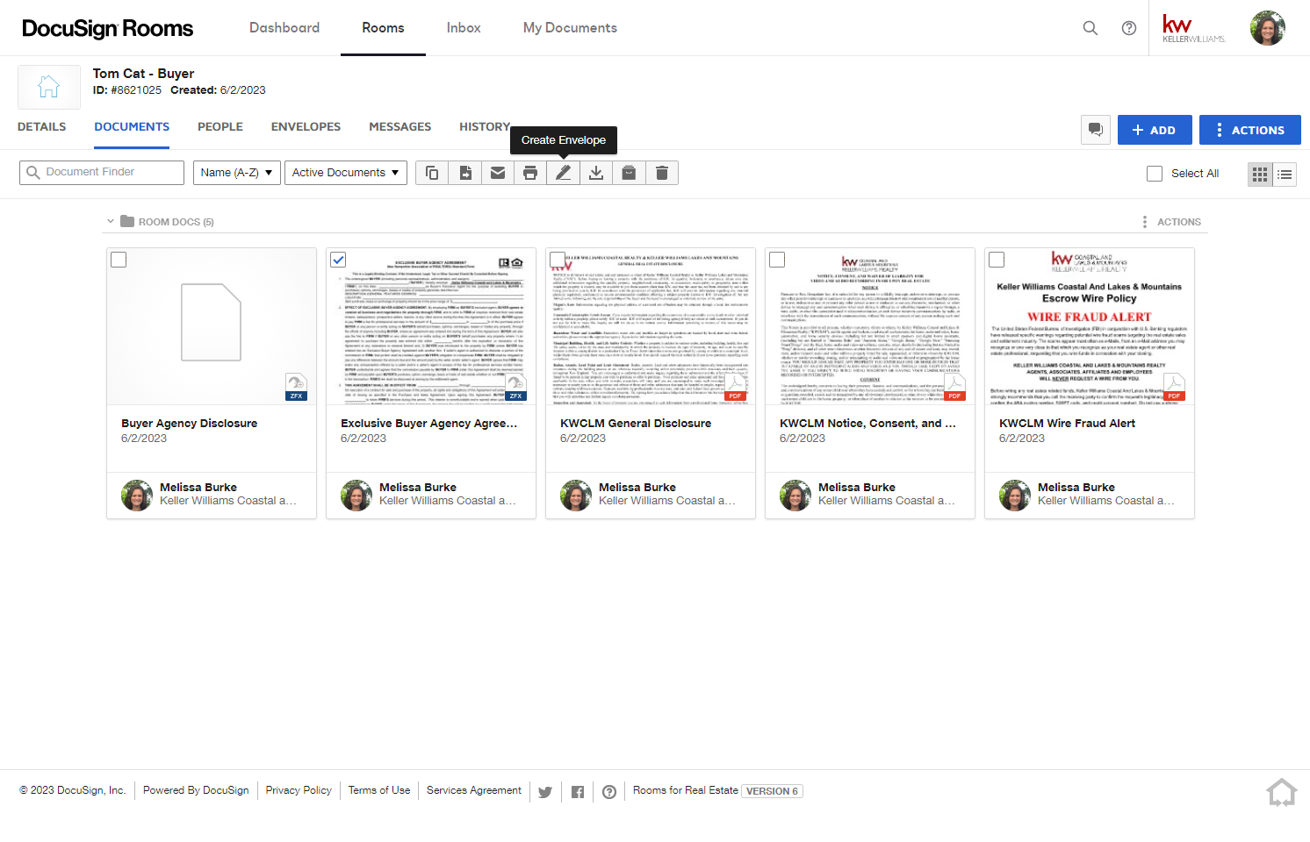This screenshot has width=1310, height=842.
Task: Open the room comments chat icon
Action: tap(1096, 130)
